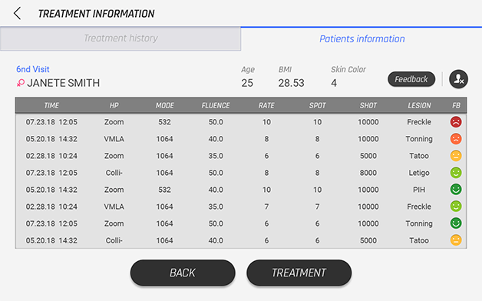The image size is (482, 301).
Task: Start the TREATMENT button
Action: 299,273
